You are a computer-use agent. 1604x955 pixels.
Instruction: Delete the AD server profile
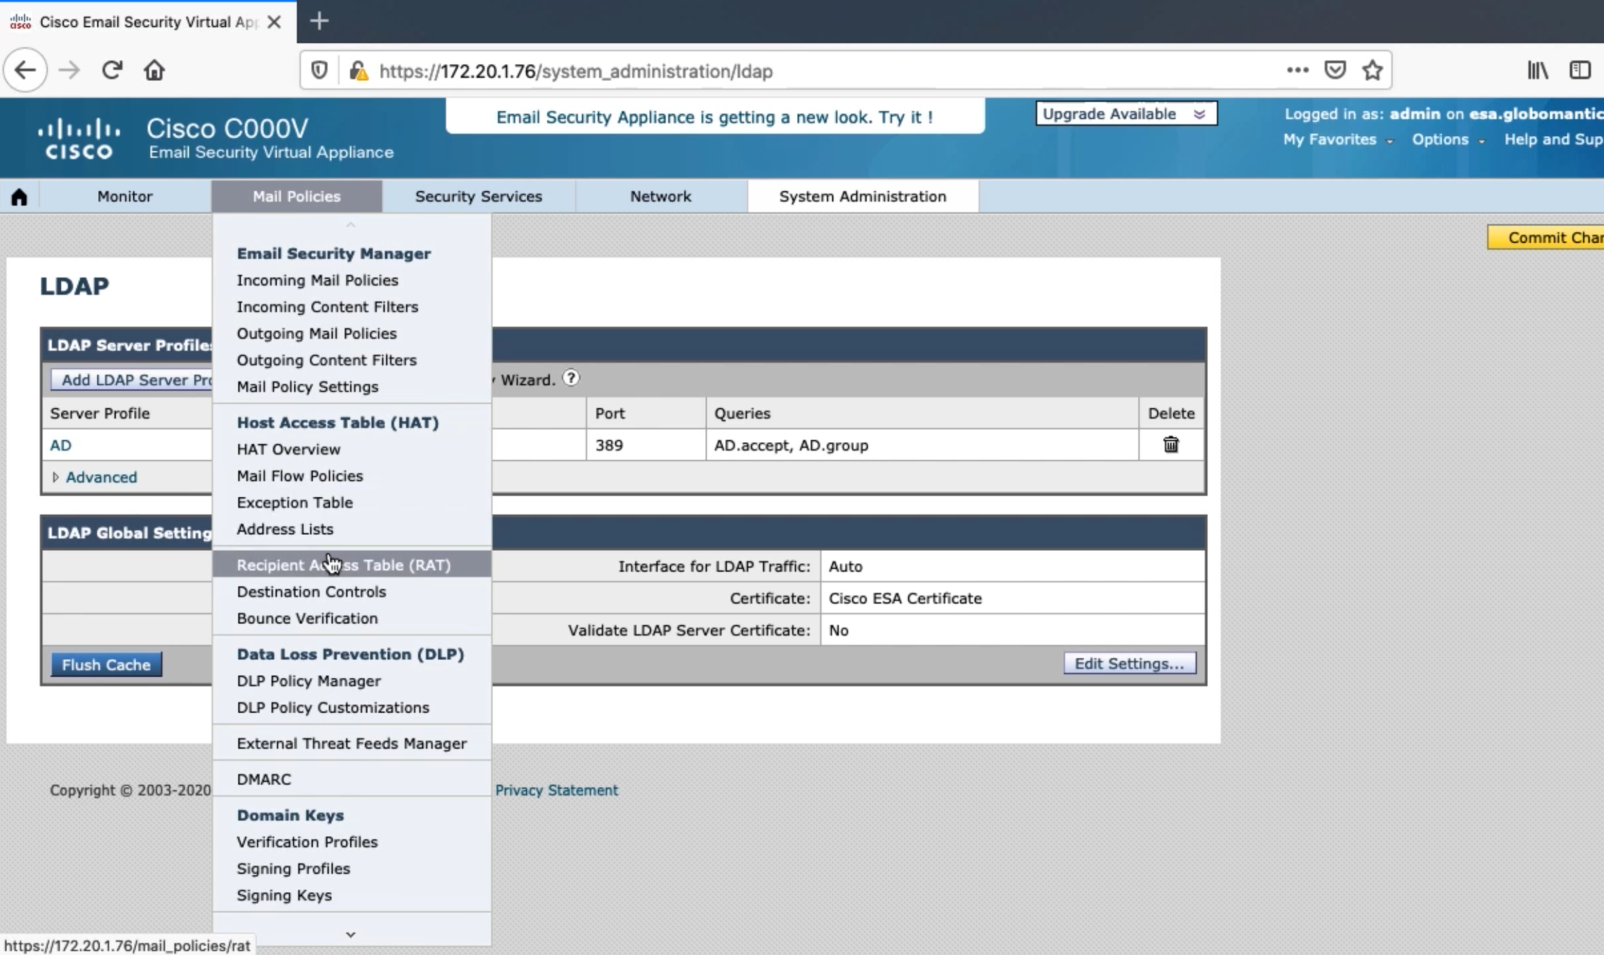pos(1171,444)
